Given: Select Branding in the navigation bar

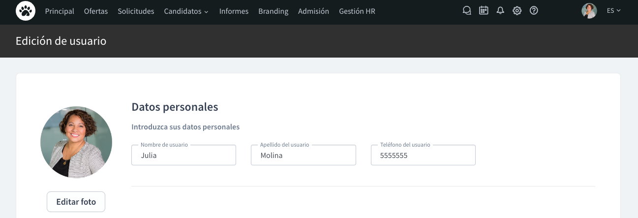Looking at the screenshot, I should 273,11.
